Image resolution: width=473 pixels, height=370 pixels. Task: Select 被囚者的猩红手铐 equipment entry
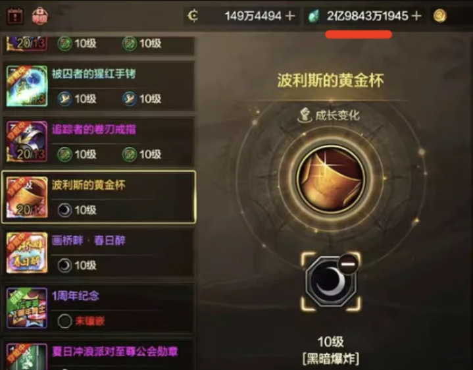pyautogui.click(x=99, y=86)
